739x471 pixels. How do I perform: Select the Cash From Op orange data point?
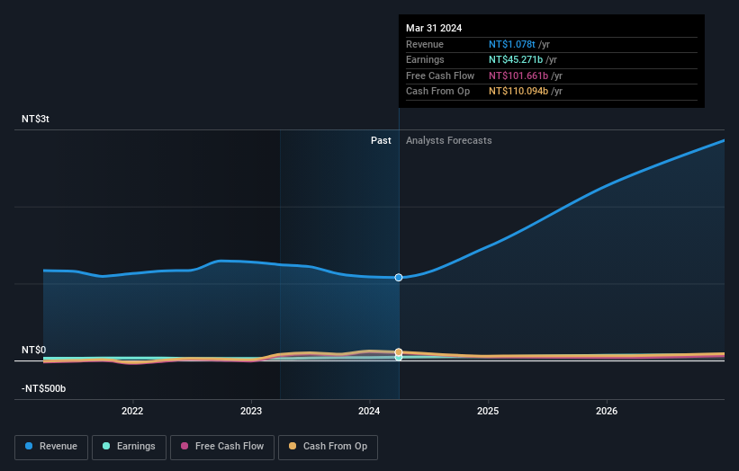pos(399,352)
